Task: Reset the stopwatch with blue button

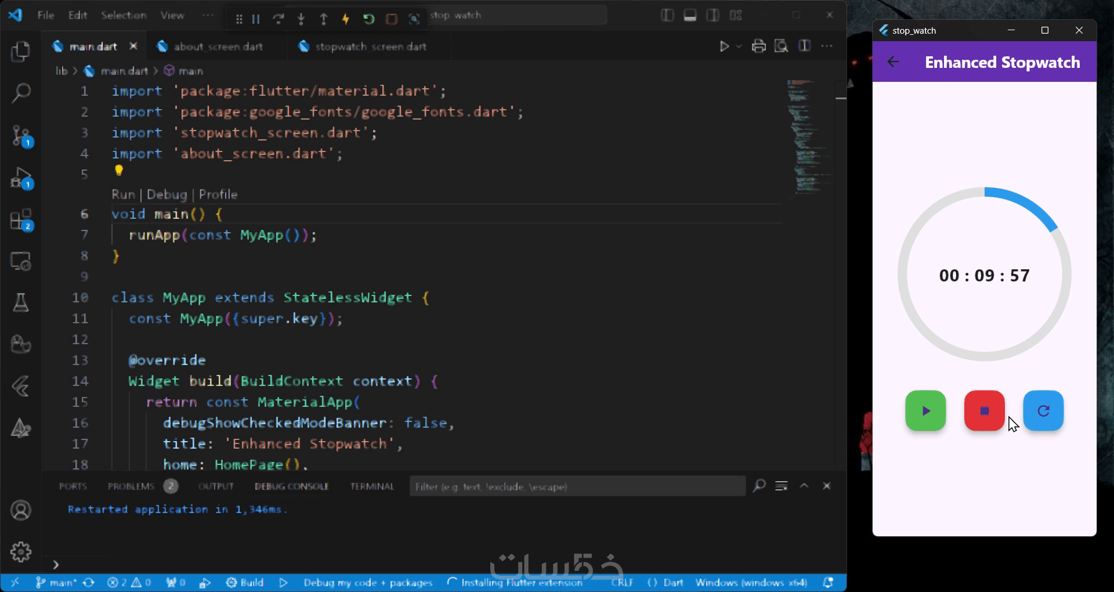Action: click(x=1043, y=411)
